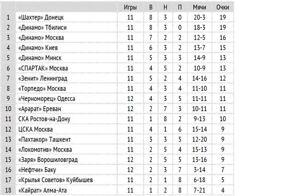This screenshot has height=196, width=307.
Task: Select the ЦСКА Москва row
Action: click(117, 129)
